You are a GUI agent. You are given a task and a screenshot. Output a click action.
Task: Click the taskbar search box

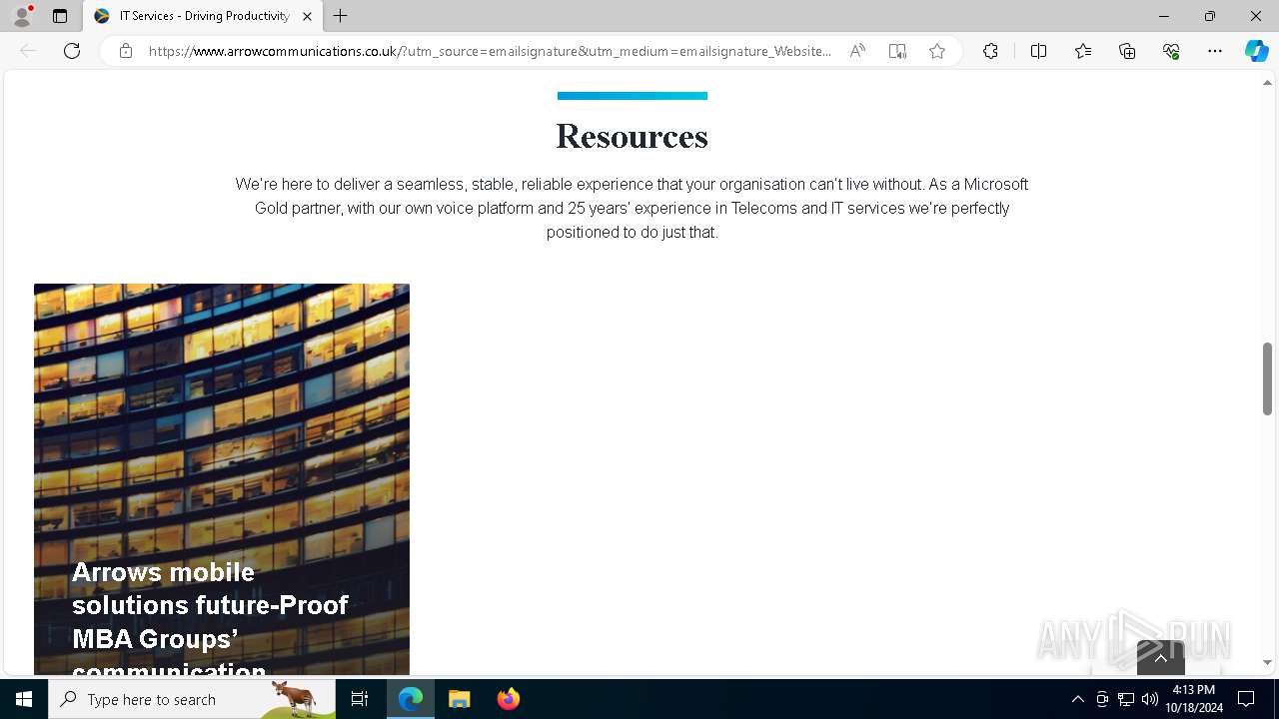(x=192, y=699)
